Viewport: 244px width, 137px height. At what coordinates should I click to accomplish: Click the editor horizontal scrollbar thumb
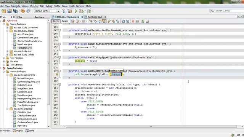(151, 127)
